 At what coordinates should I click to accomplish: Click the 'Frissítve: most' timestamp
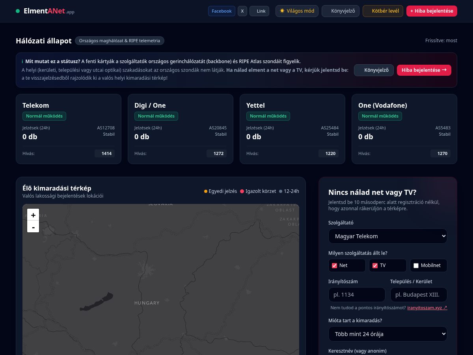click(441, 41)
